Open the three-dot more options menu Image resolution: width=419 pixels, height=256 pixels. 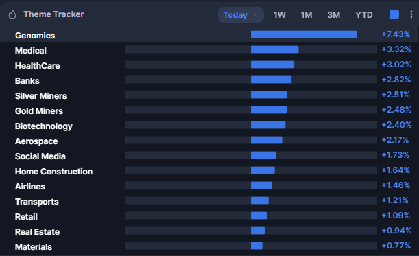point(411,14)
